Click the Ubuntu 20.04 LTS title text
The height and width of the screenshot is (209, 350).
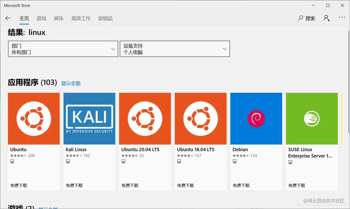(x=140, y=150)
